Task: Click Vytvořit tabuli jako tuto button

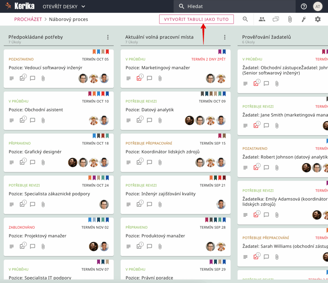Action: click(x=196, y=19)
